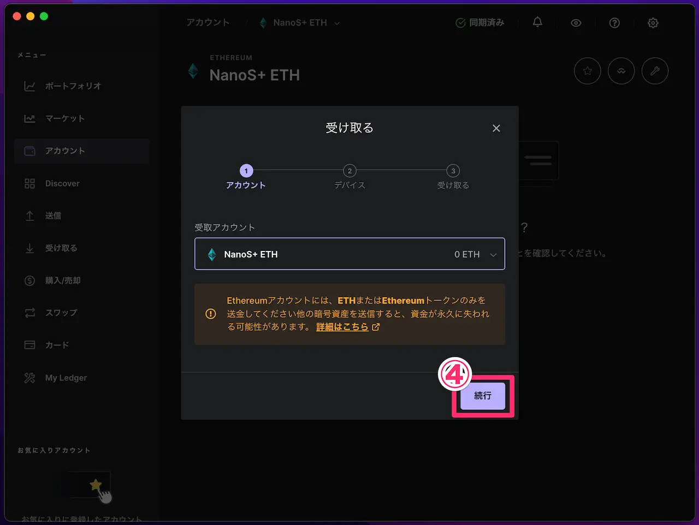
Task: Click the card icon in sidebar
Action: 30,345
